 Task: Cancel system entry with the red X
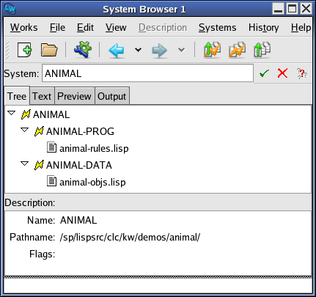pos(282,73)
